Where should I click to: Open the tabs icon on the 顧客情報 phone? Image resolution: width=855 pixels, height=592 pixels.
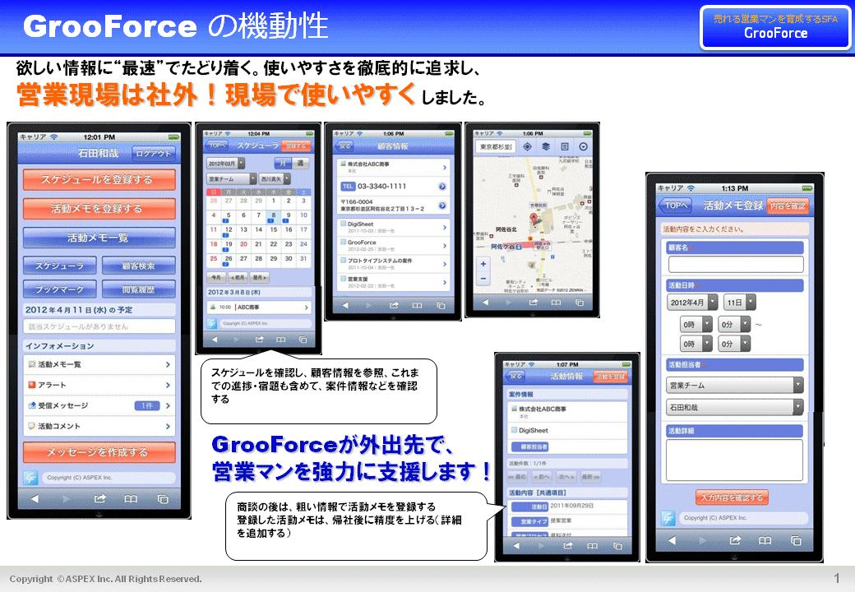441,306
